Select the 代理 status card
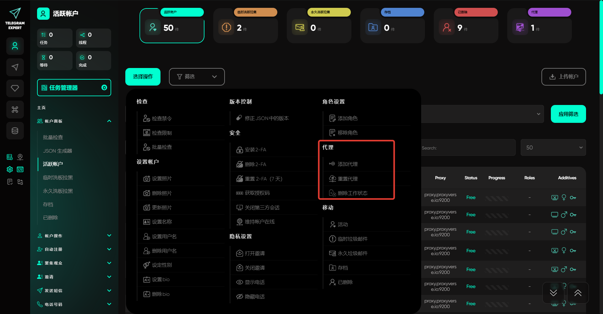 point(539,26)
